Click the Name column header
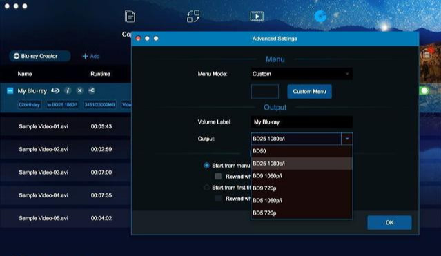 point(25,74)
